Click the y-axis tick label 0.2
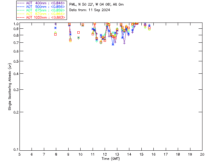The image size is (208, 167). point(16,112)
